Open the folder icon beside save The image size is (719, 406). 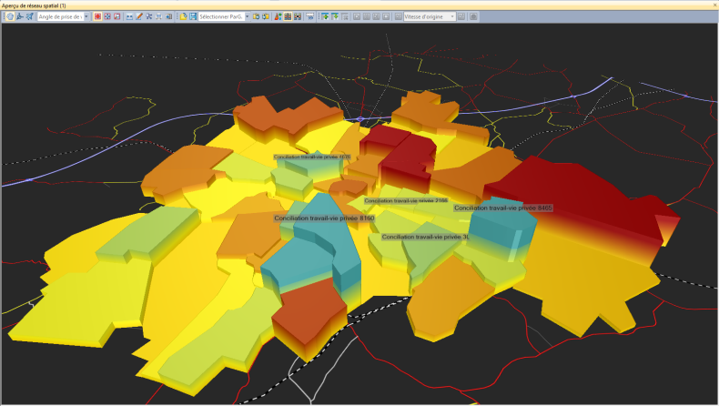pyautogui.click(x=183, y=16)
